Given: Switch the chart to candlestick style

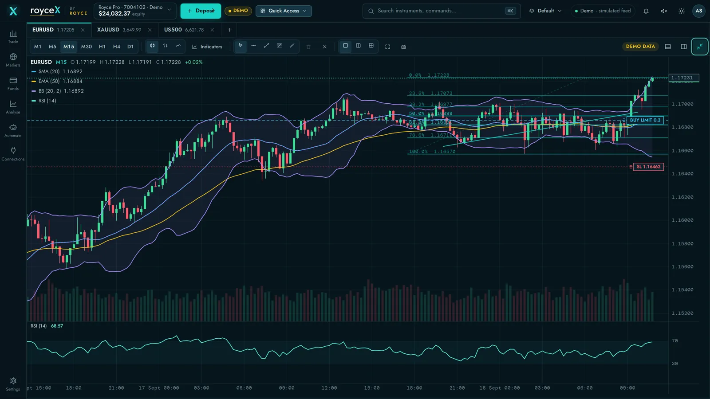Looking at the screenshot, I should point(152,46).
